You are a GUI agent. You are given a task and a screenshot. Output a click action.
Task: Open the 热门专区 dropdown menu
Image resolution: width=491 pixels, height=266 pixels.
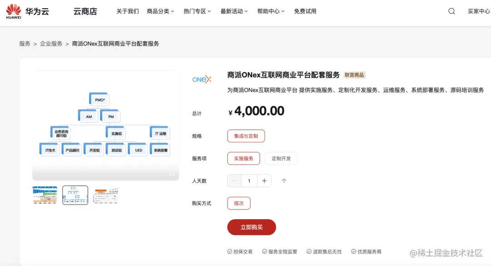point(197,11)
